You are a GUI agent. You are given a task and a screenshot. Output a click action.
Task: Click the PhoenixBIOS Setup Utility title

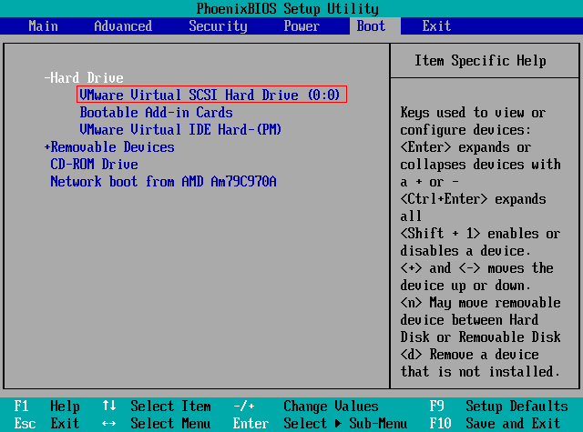[x=288, y=8]
